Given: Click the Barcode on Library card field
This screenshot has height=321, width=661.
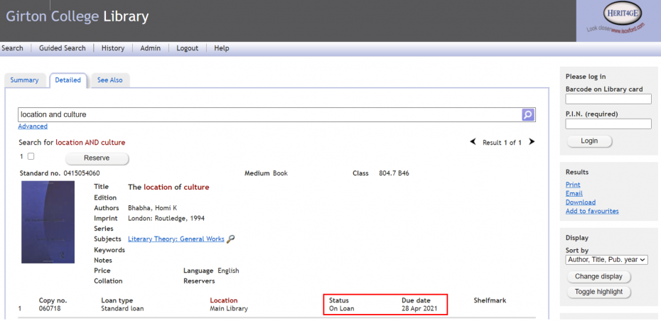Looking at the screenshot, I should click(608, 99).
